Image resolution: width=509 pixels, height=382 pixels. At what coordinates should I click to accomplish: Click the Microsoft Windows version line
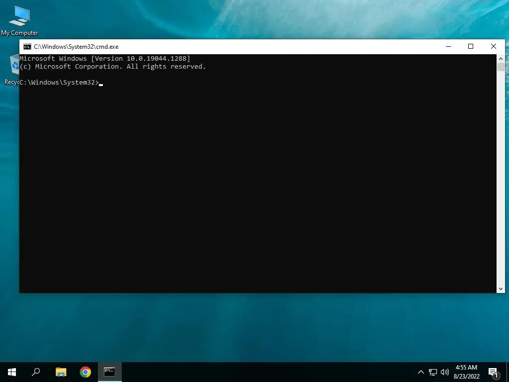point(105,59)
